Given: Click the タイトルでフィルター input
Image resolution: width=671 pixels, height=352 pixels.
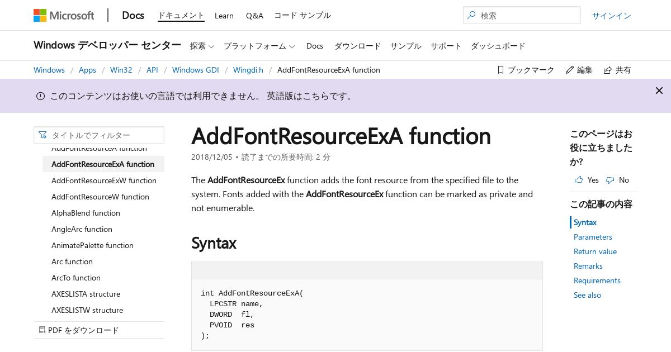Looking at the screenshot, I should [x=99, y=135].
